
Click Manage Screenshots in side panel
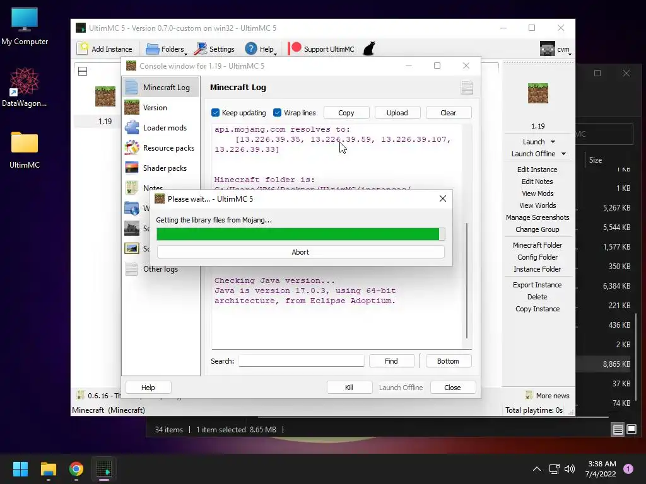pyautogui.click(x=537, y=217)
